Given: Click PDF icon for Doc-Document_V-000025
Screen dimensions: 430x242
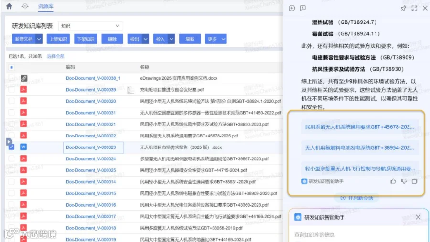Looking at the screenshot, I should (23, 170).
